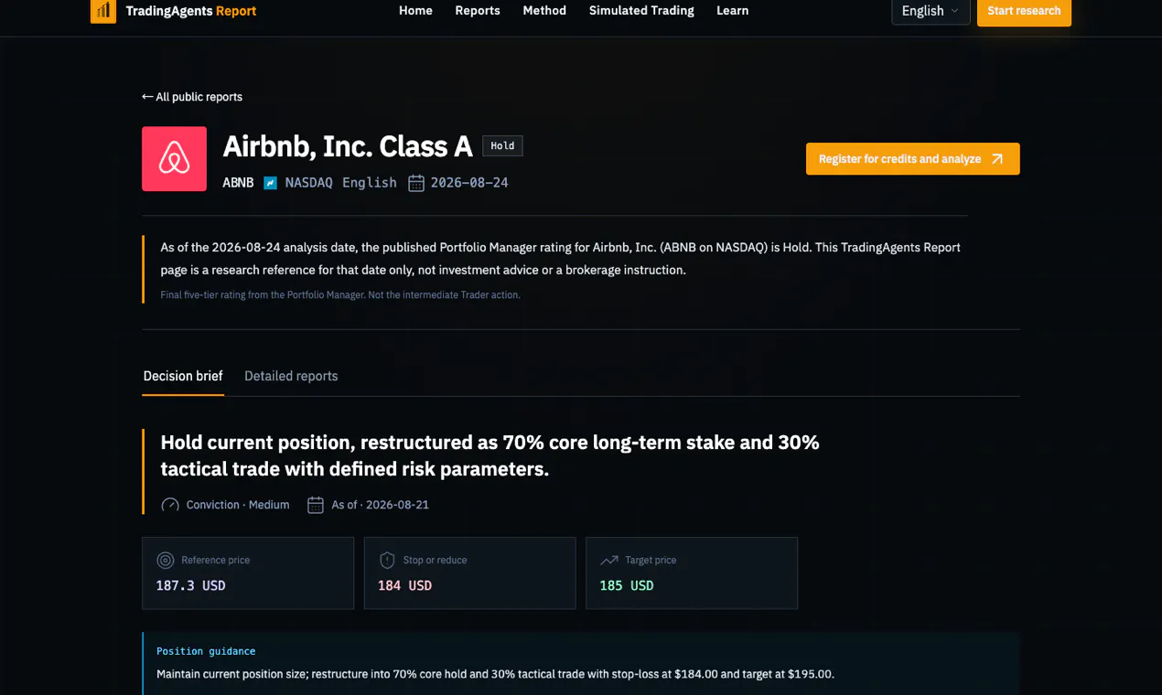Open the English language dropdown
The width and height of the screenshot is (1162, 695).
[931, 11]
